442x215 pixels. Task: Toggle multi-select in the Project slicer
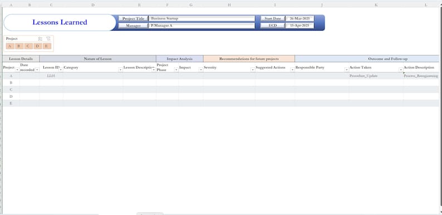tap(40, 39)
